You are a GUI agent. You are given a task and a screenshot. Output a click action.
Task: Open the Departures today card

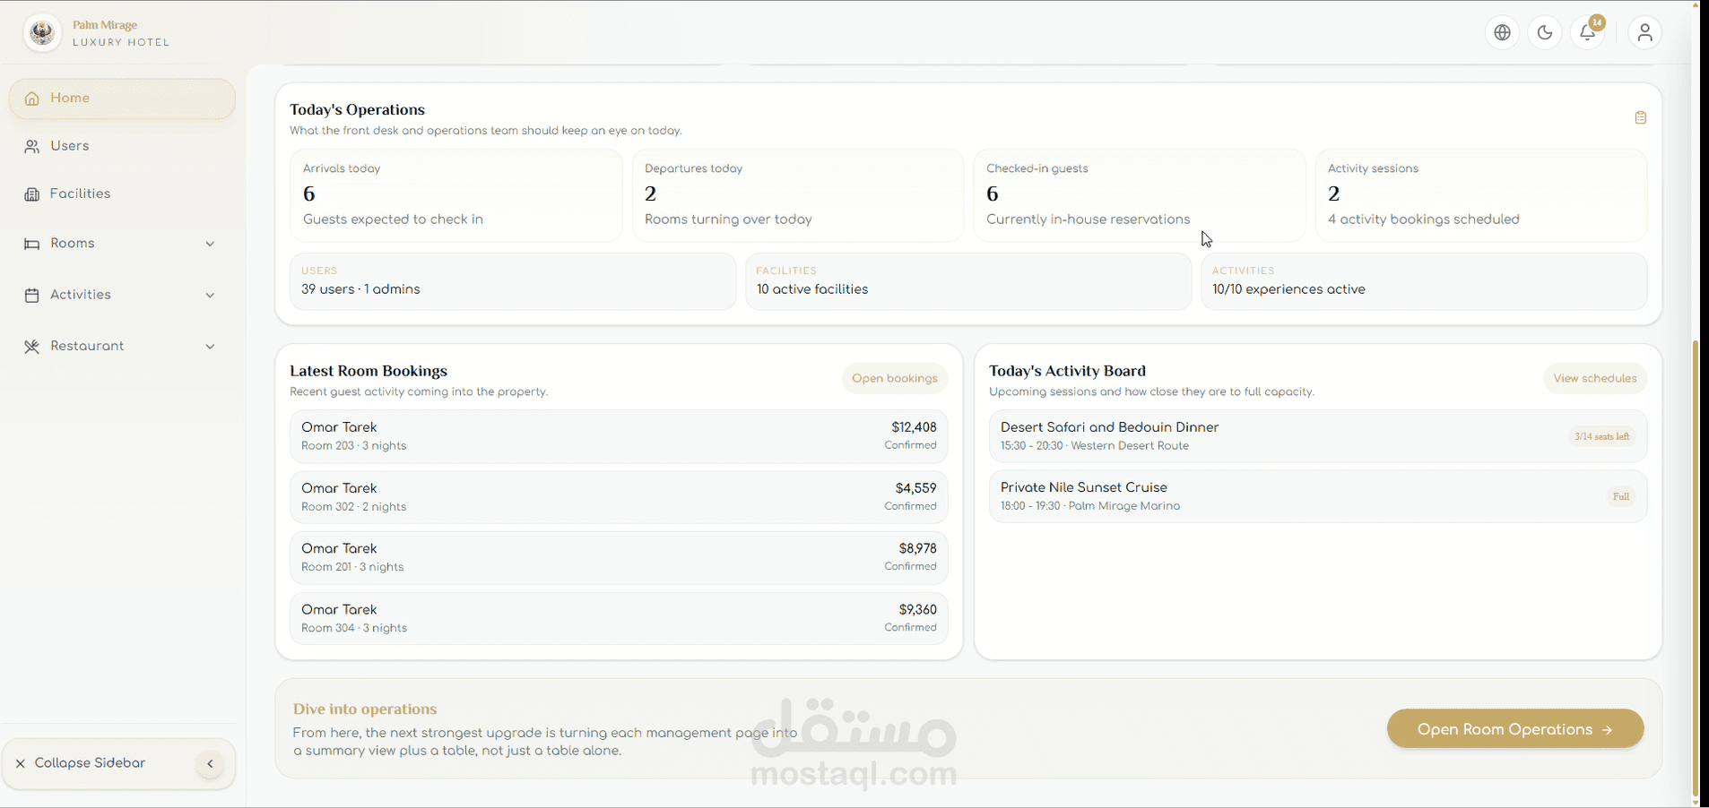[797, 195]
